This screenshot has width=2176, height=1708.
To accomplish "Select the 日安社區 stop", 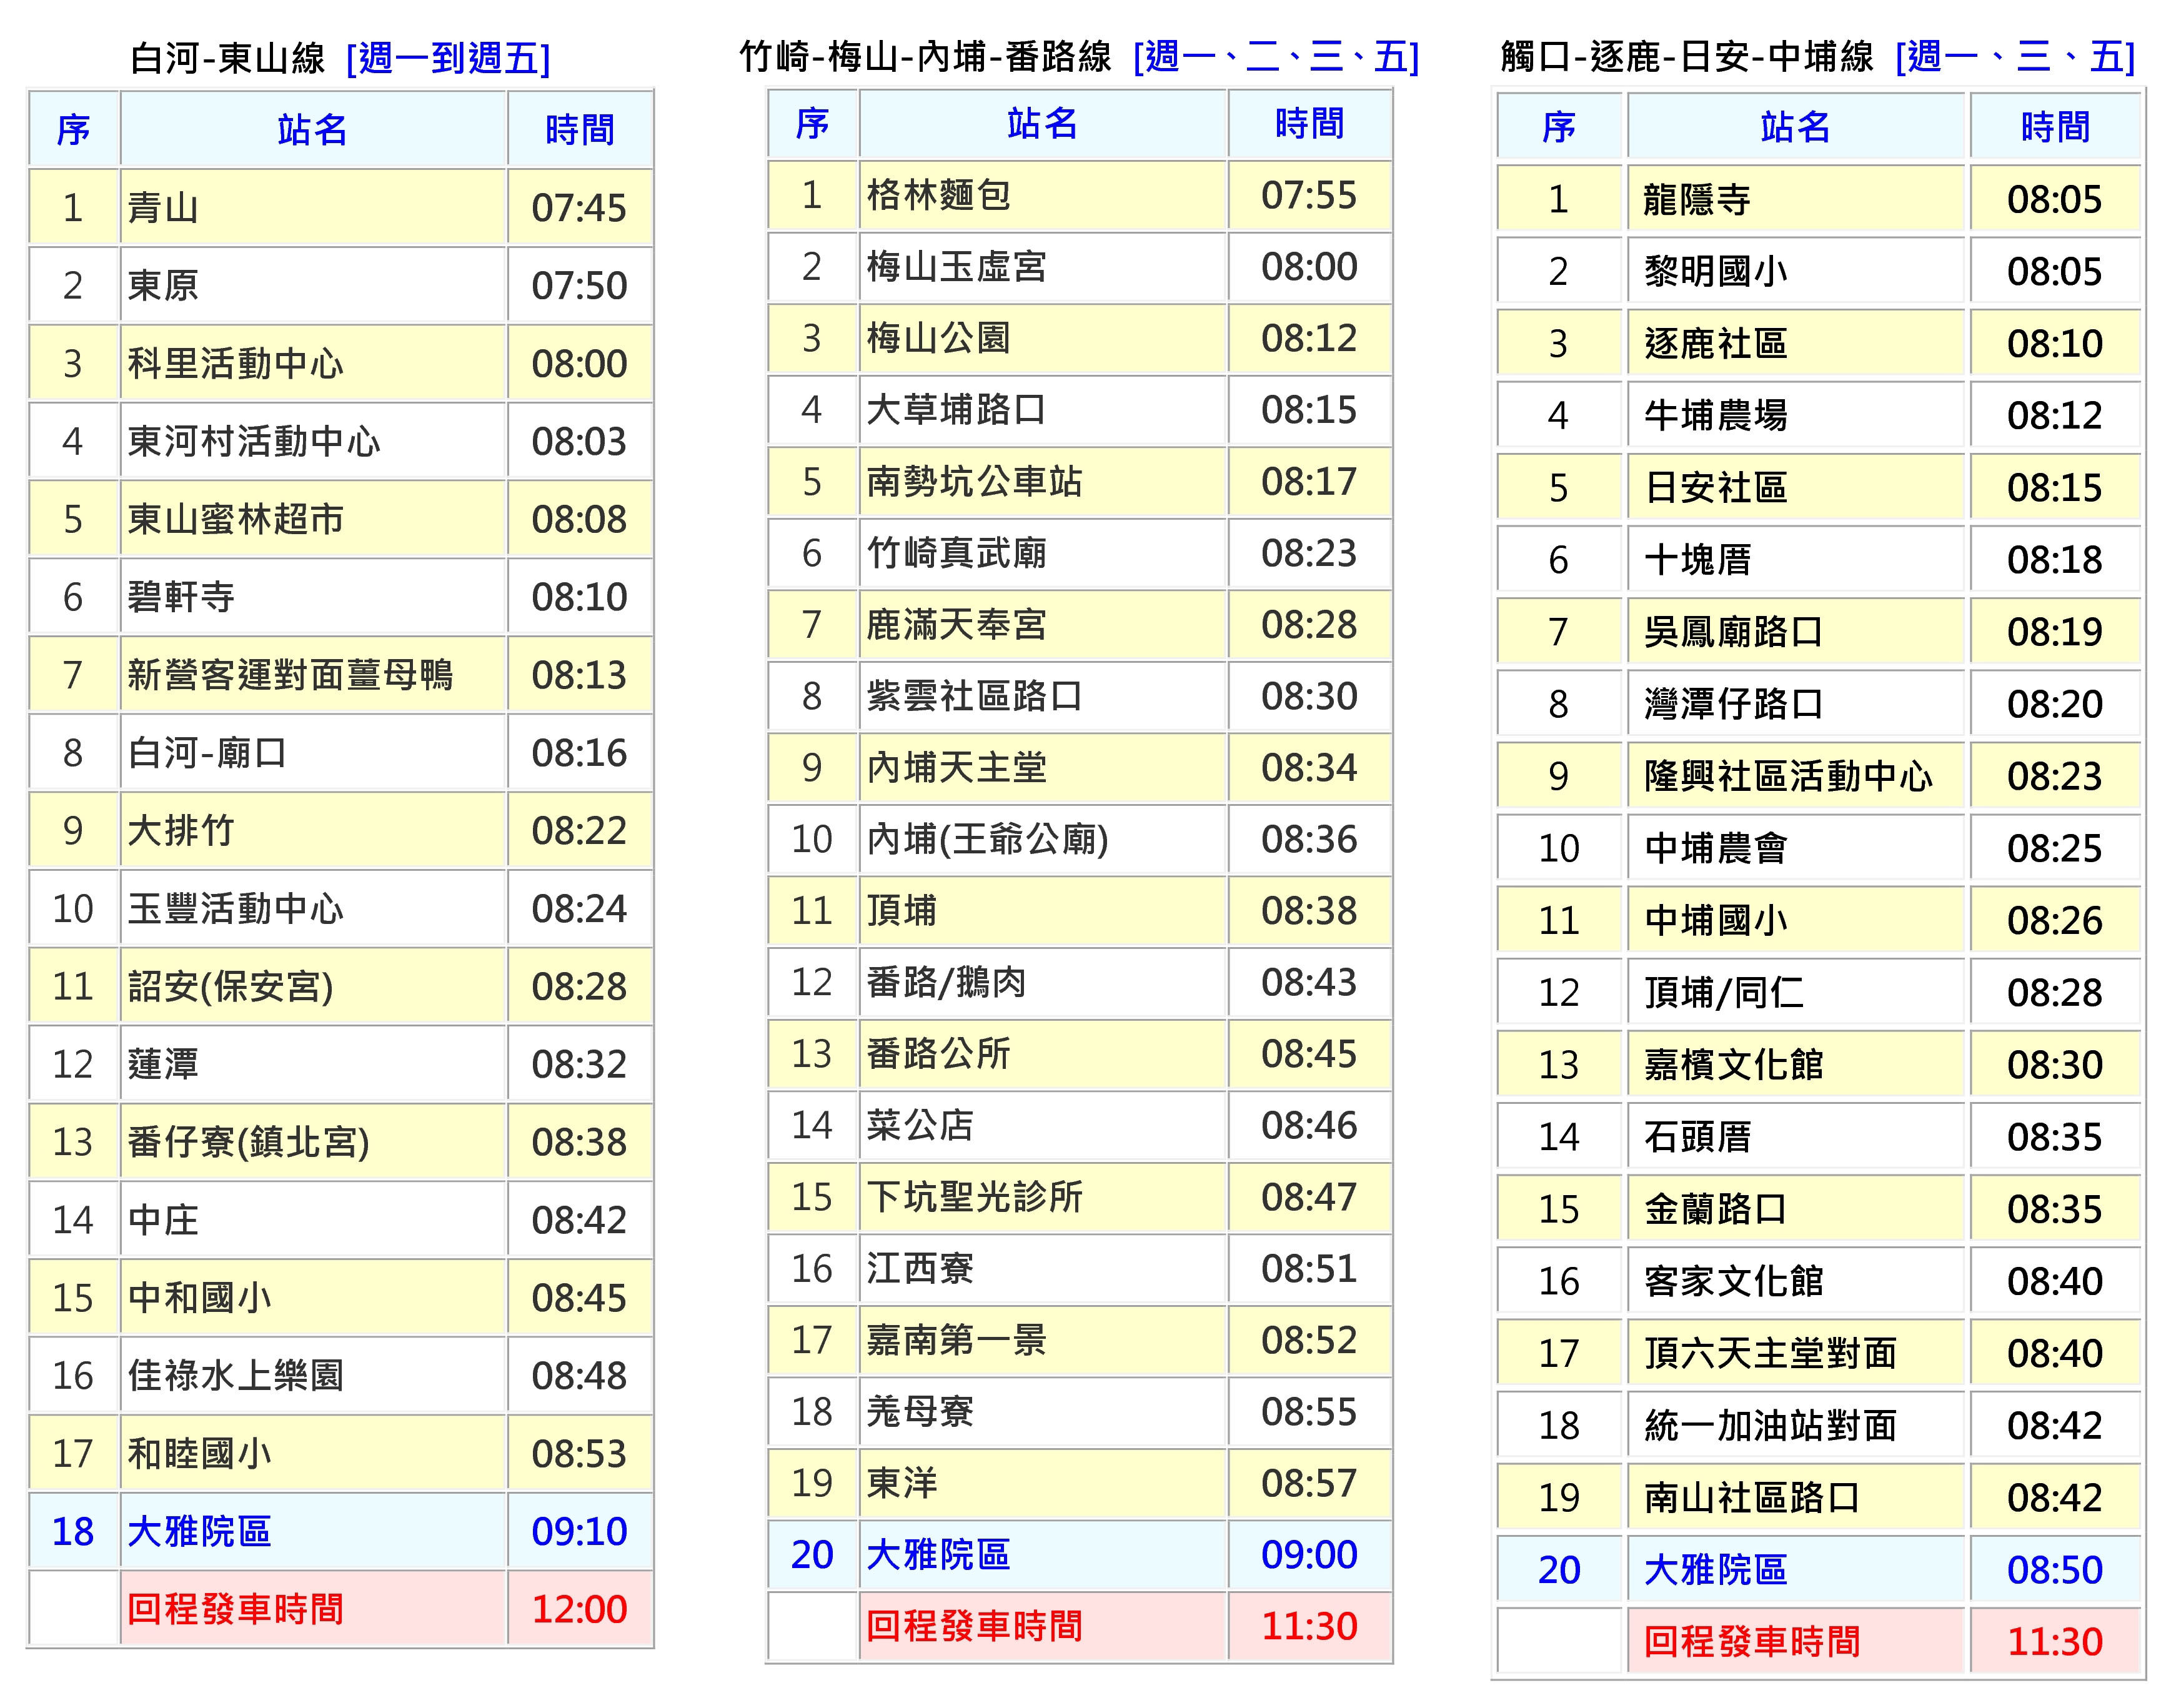I will [x=1715, y=488].
